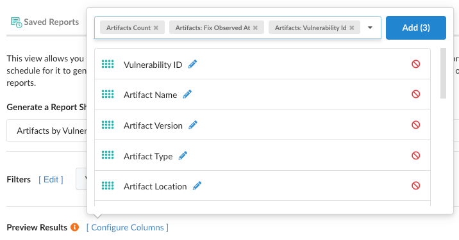Screen dimensions: 459x240
Task: Remove the Artifact Type column
Action: coord(415,156)
